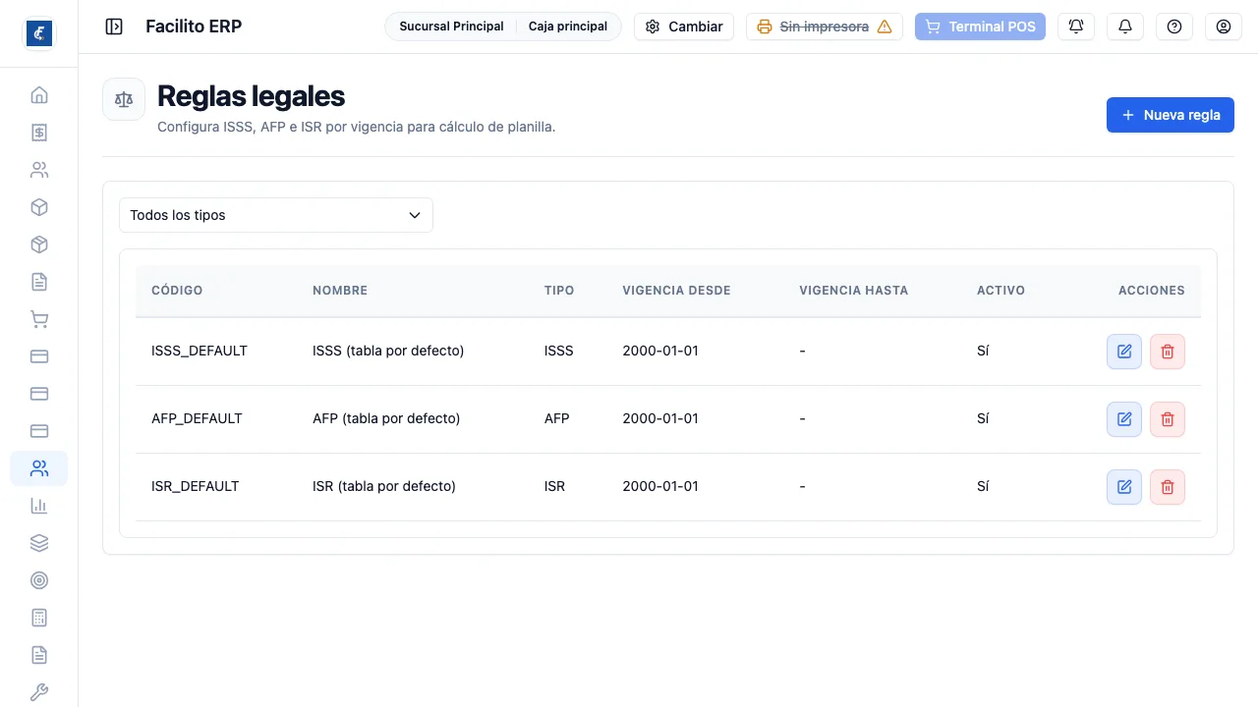
Task: Open the dollar receipt sidebar icon
Action: (x=39, y=133)
